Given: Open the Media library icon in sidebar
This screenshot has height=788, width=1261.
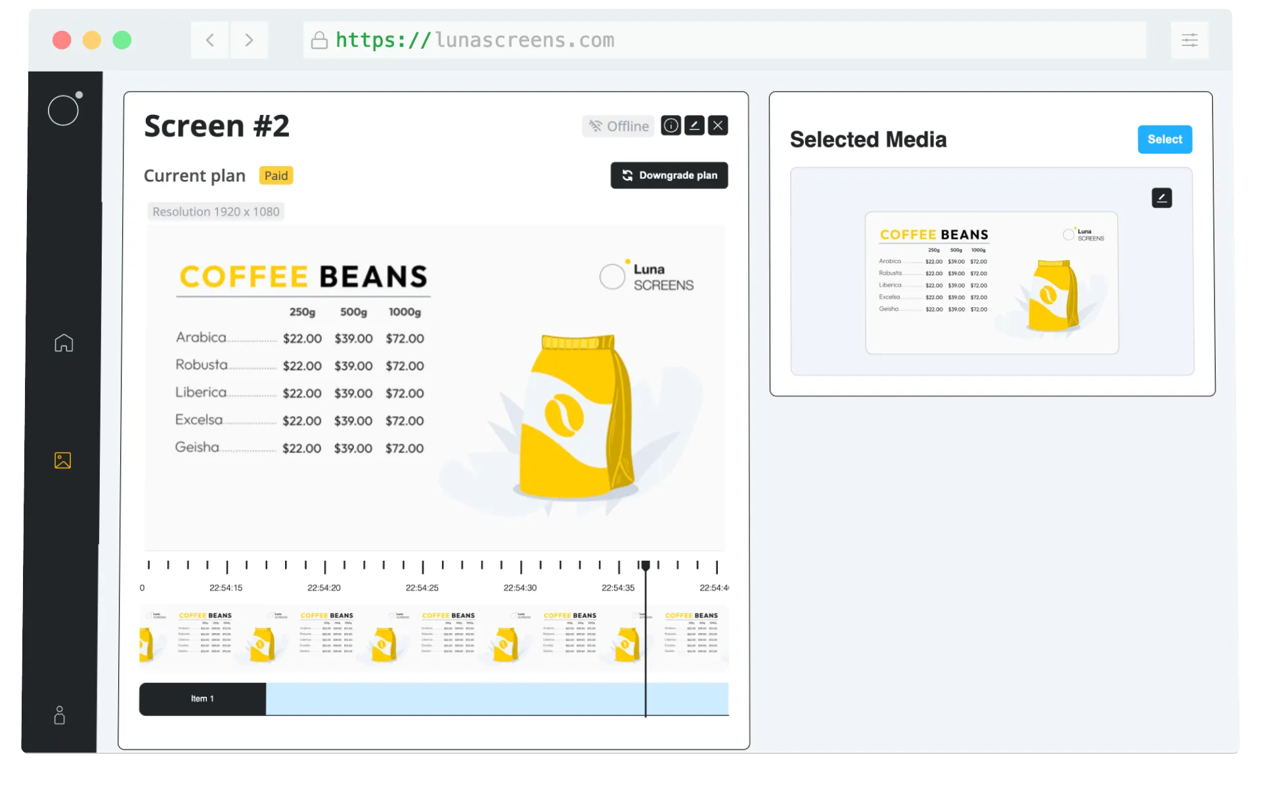Looking at the screenshot, I should tap(62, 460).
